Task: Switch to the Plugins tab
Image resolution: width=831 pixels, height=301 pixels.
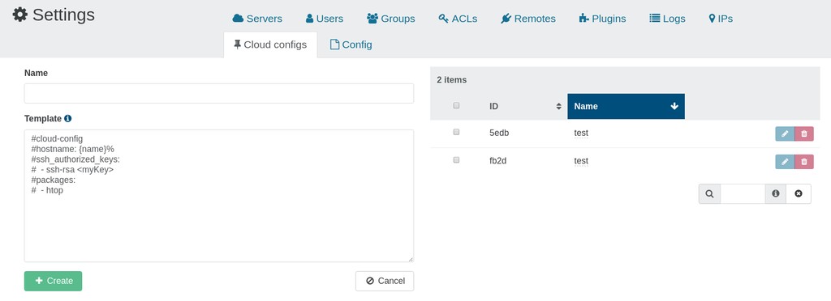Action: coord(602,19)
